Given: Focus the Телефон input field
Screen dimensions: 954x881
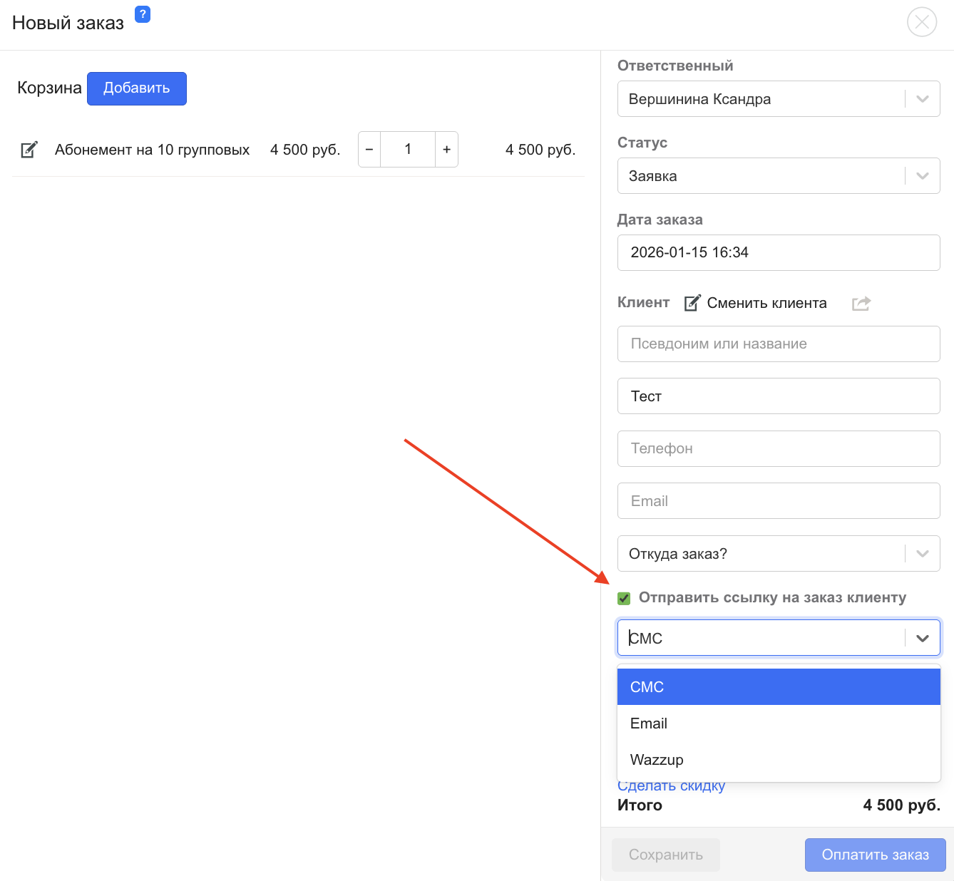Looking at the screenshot, I should 778,449.
